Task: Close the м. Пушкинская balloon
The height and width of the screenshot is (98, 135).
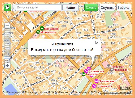Action: 97,42
